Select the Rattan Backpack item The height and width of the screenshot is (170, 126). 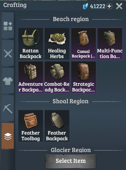click(x=31, y=44)
